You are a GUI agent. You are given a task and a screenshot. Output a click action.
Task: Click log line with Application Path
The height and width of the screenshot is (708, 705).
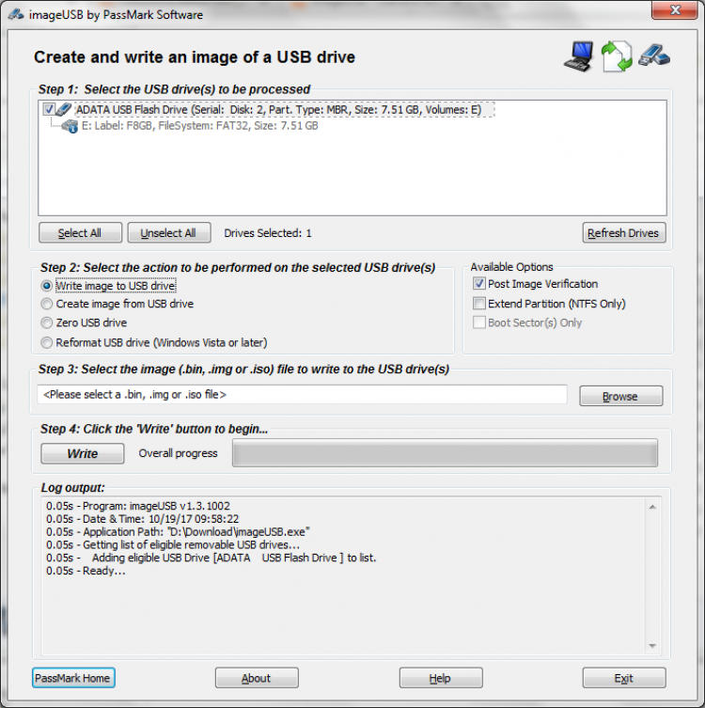[178, 532]
